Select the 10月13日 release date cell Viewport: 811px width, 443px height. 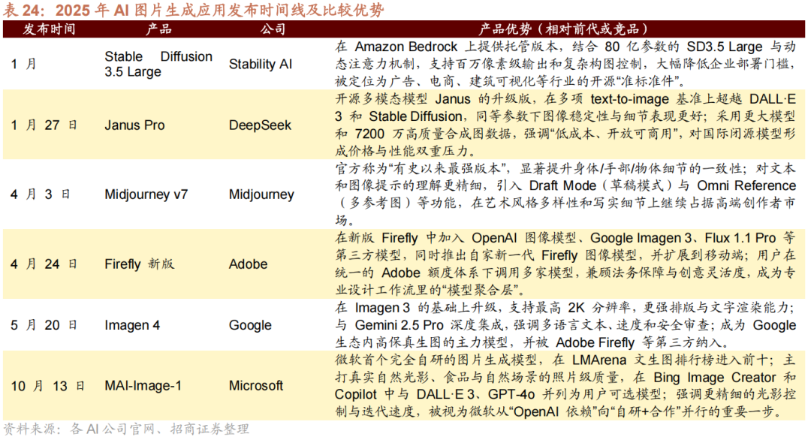pyautogui.click(x=48, y=386)
